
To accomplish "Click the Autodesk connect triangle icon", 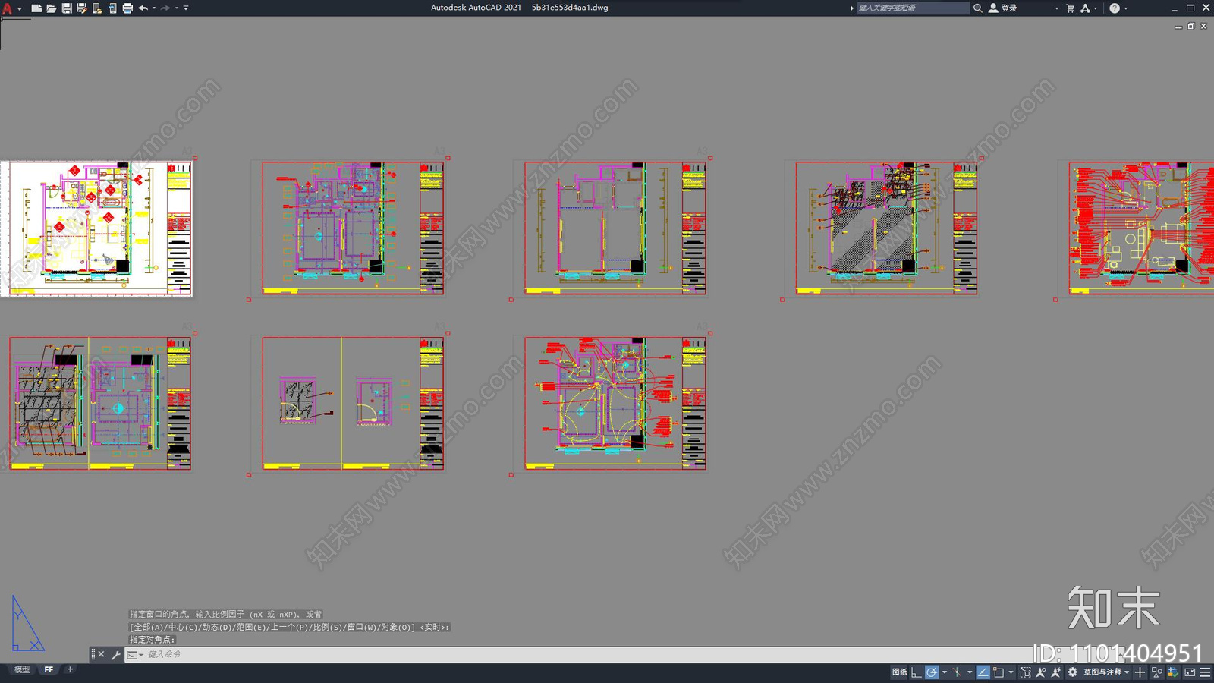I will (x=1085, y=8).
